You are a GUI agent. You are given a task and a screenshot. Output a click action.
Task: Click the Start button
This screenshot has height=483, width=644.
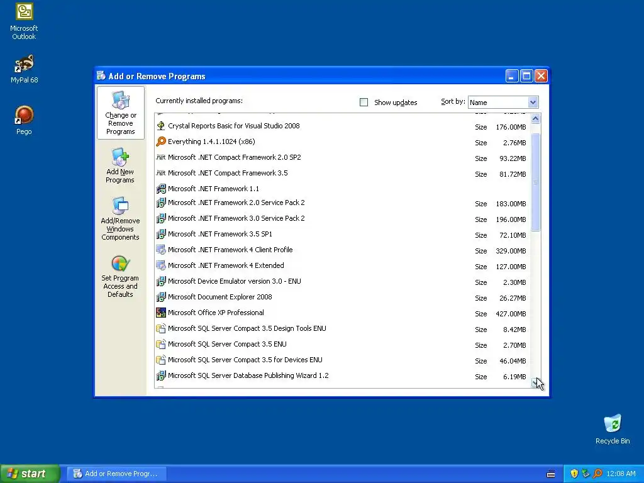point(30,474)
